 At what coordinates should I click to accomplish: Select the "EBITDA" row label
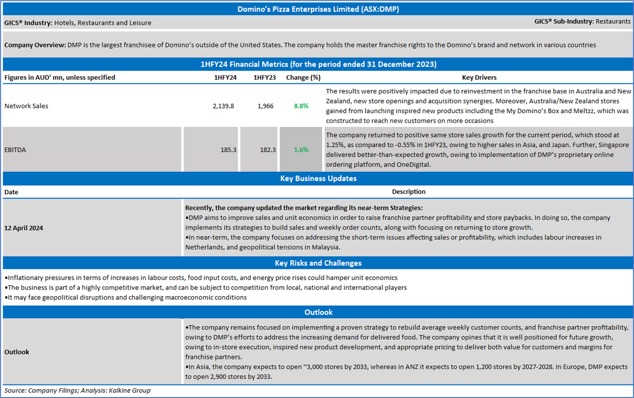tap(16, 150)
